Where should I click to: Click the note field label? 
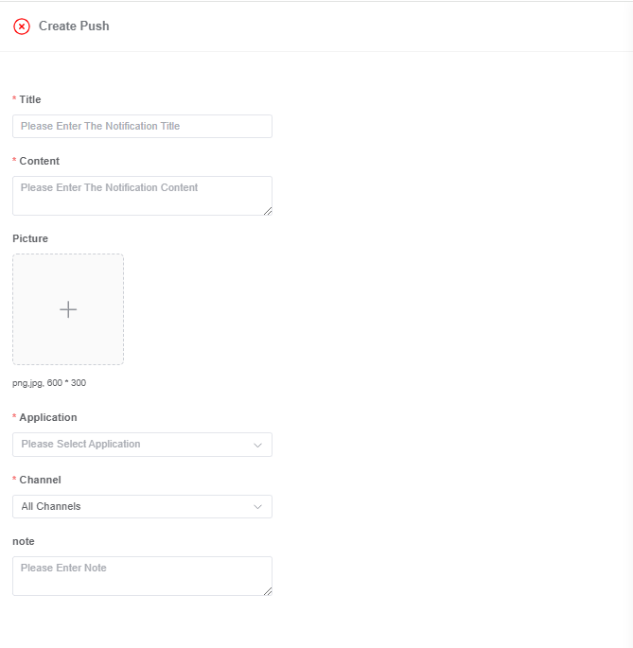coord(24,541)
